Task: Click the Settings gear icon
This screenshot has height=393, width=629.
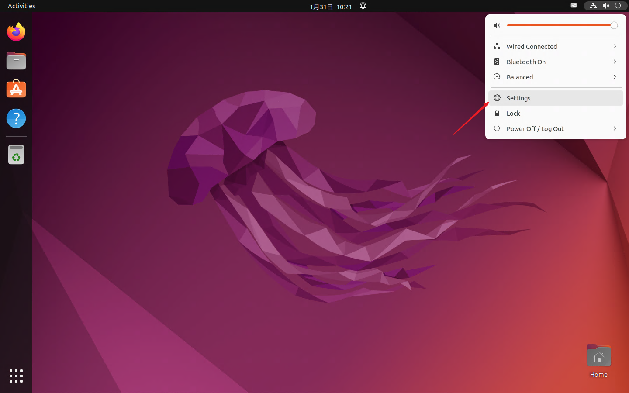Action: pyautogui.click(x=497, y=98)
